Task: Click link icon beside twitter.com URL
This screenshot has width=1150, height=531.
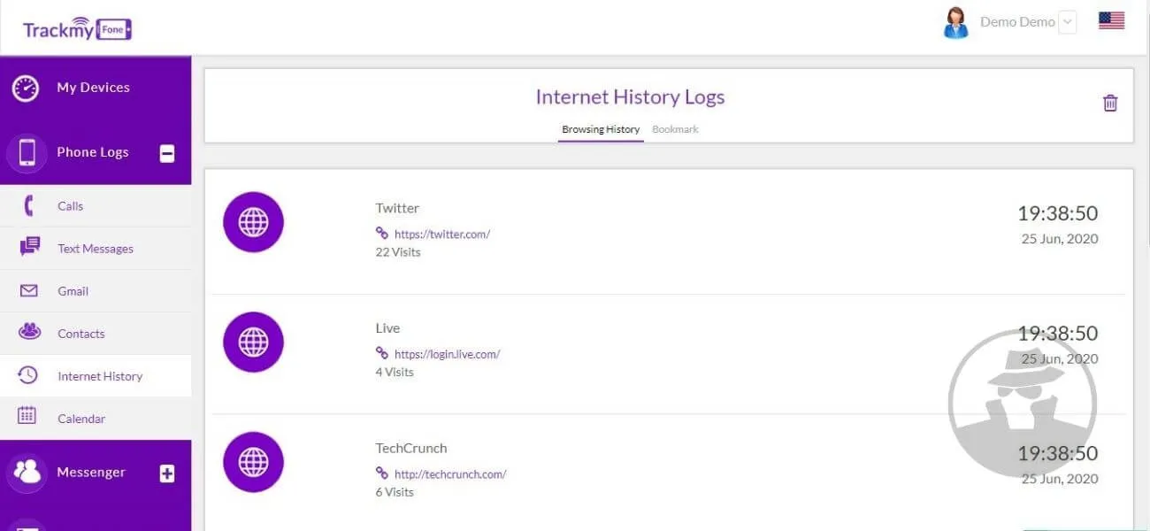Action: click(382, 234)
